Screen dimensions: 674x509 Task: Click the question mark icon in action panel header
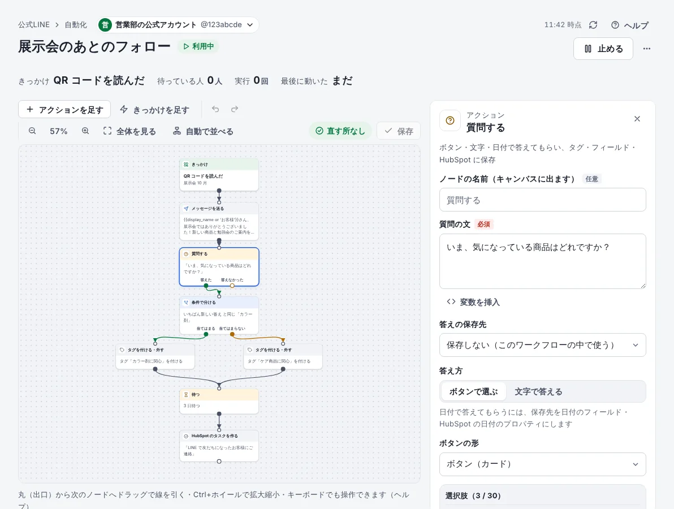[450, 120]
